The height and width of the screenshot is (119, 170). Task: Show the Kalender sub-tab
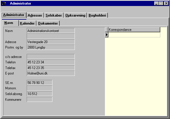(27, 23)
